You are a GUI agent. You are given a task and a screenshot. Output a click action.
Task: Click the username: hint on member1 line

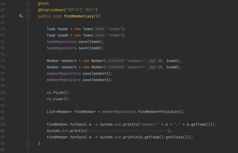116,61
